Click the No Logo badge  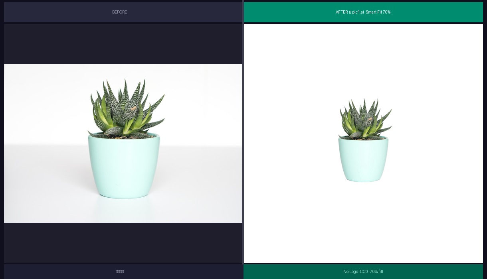(x=350, y=271)
